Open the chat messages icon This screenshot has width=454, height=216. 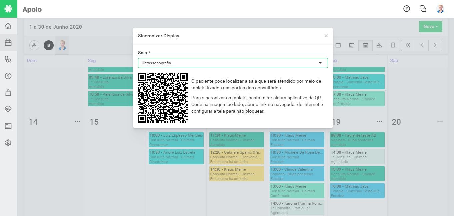click(x=423, y=9)
